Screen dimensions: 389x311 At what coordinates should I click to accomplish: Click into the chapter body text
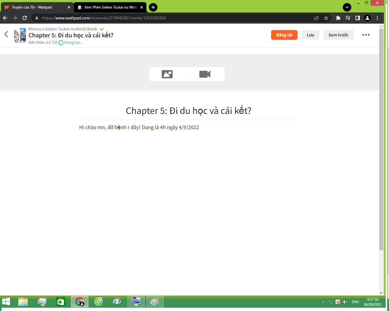139,127
